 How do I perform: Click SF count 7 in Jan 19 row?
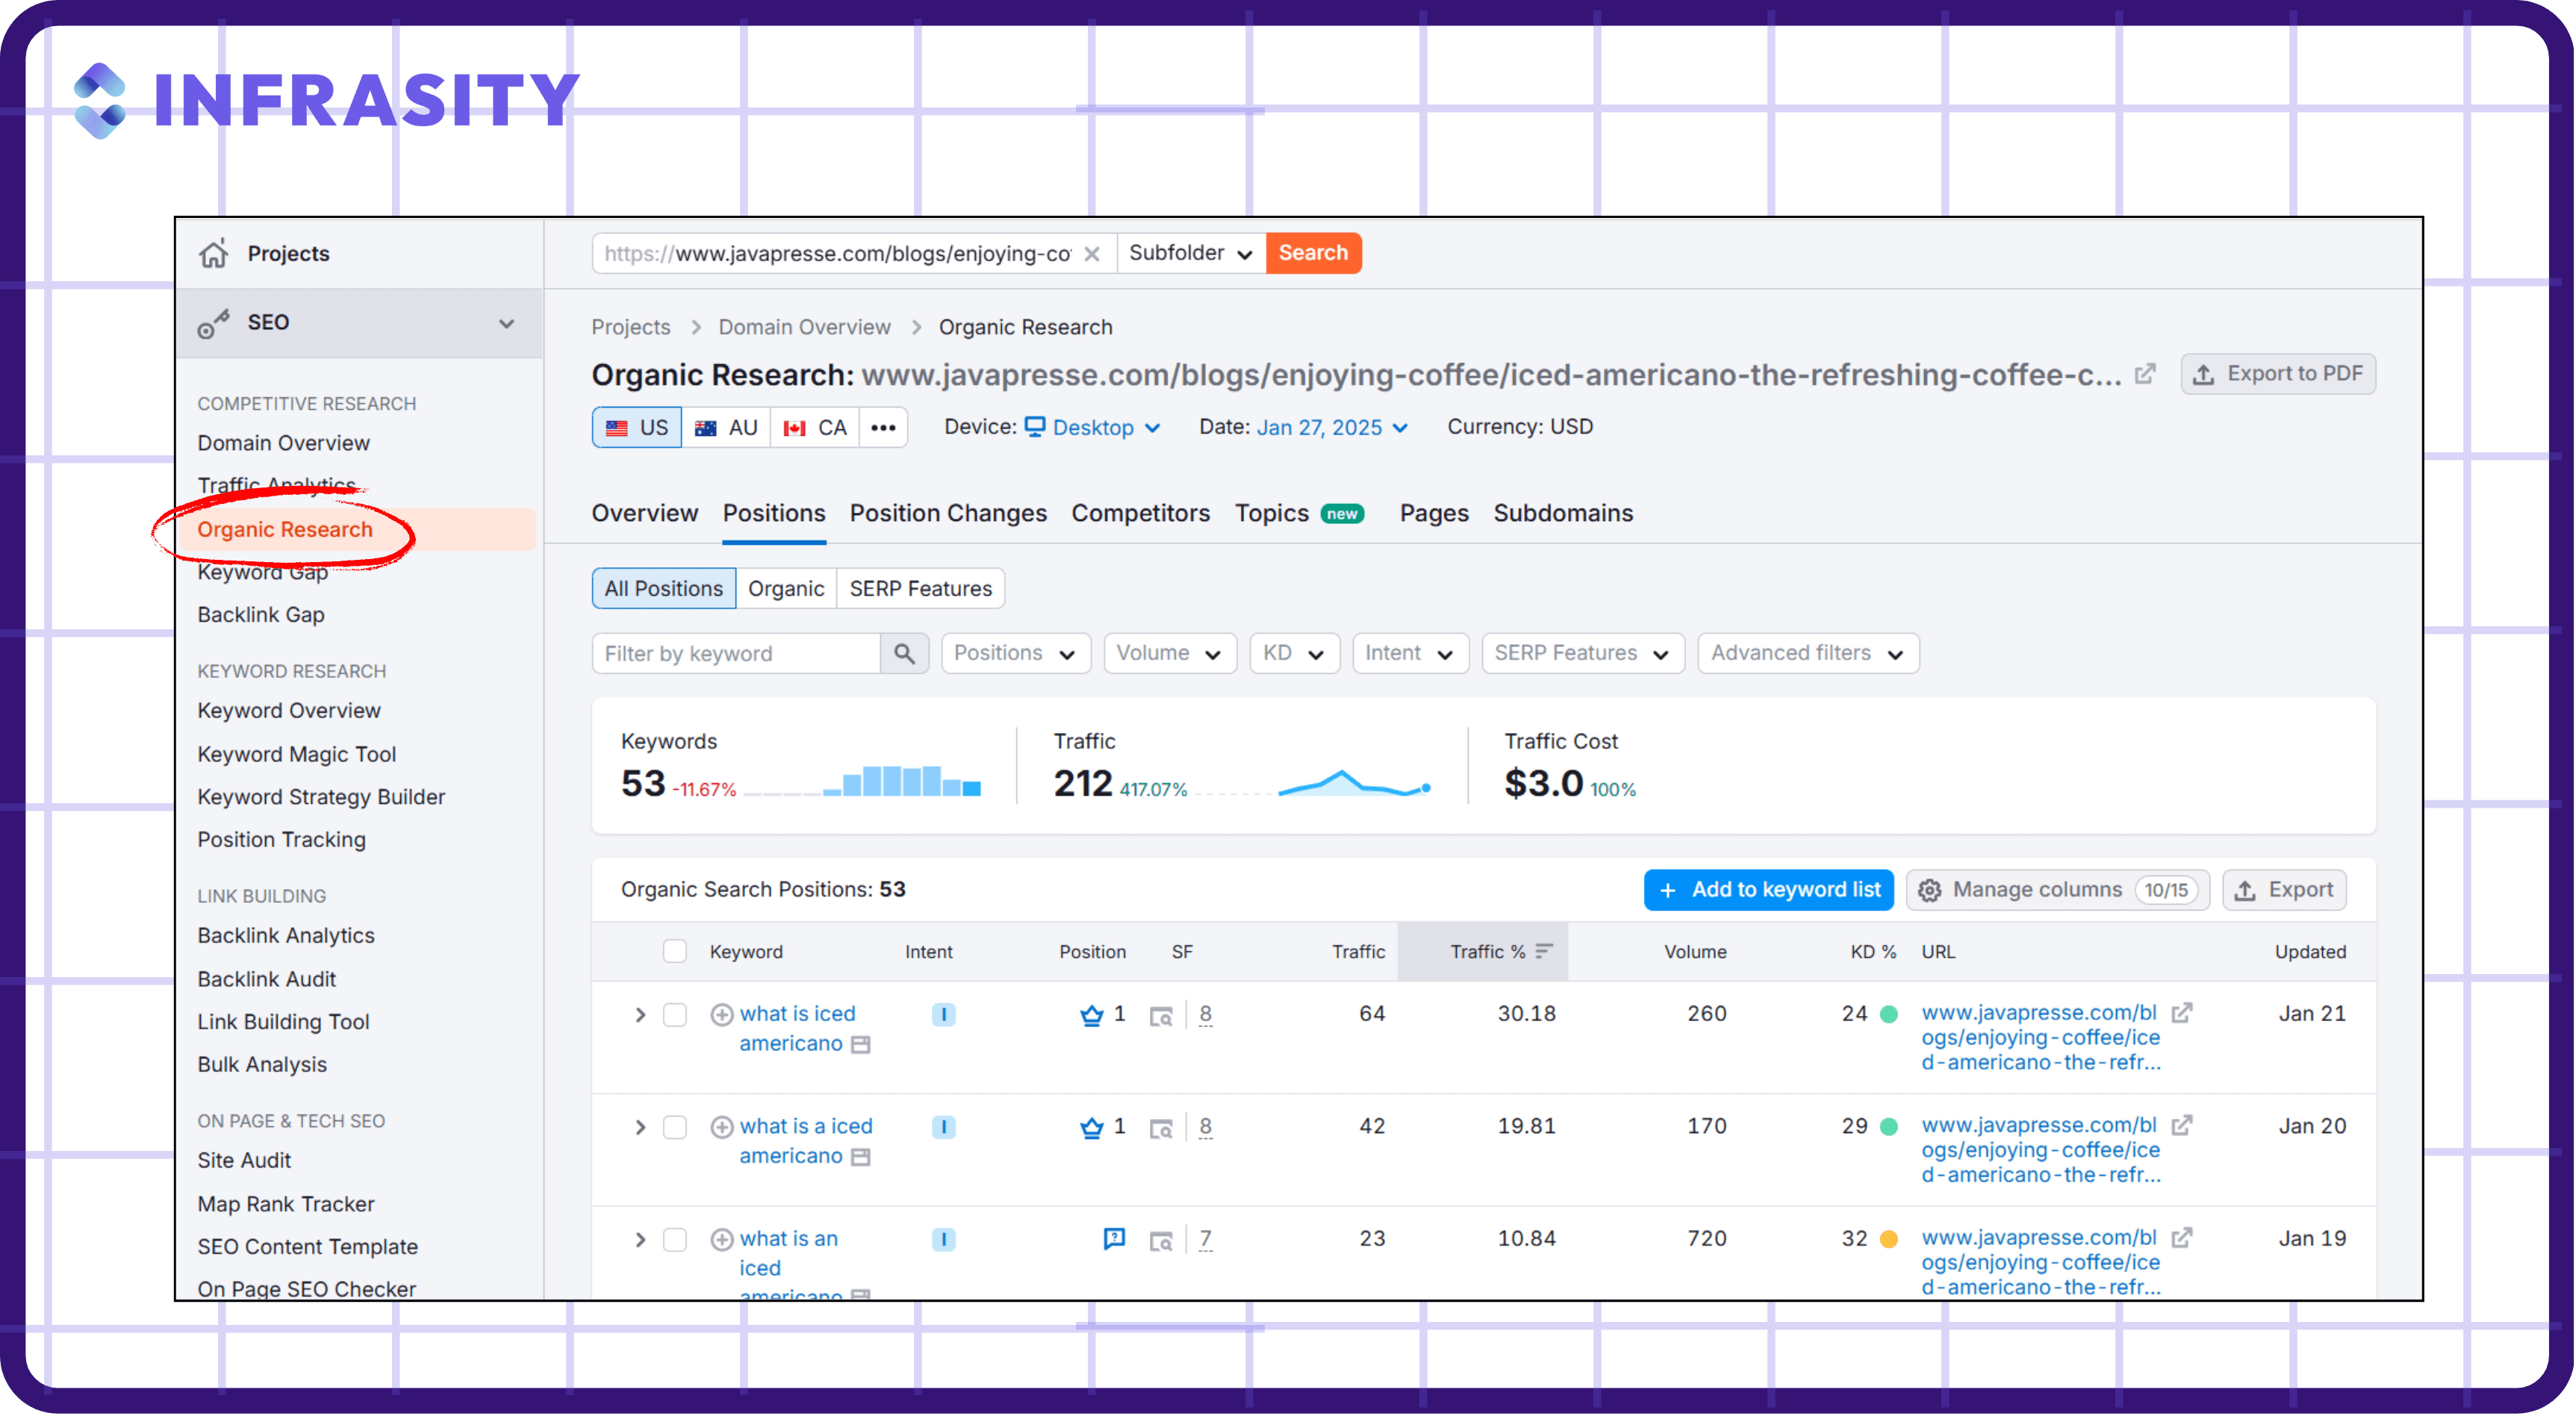point(1206,1240)
